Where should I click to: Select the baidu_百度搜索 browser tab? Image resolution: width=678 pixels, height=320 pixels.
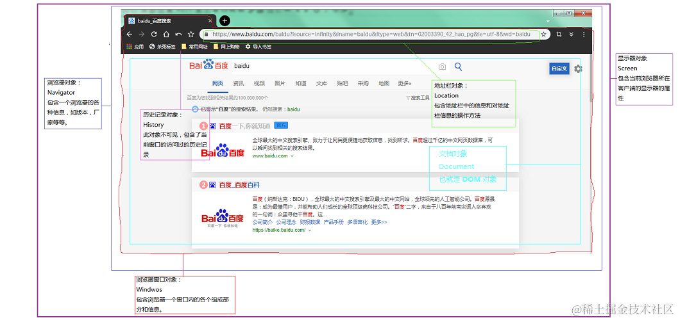[x=169, y=20]
